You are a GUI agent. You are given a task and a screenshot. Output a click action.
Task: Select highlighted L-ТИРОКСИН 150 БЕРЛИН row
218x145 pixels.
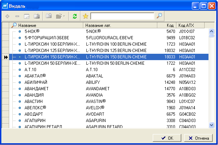pyautogui.click(x=109, y=57)
